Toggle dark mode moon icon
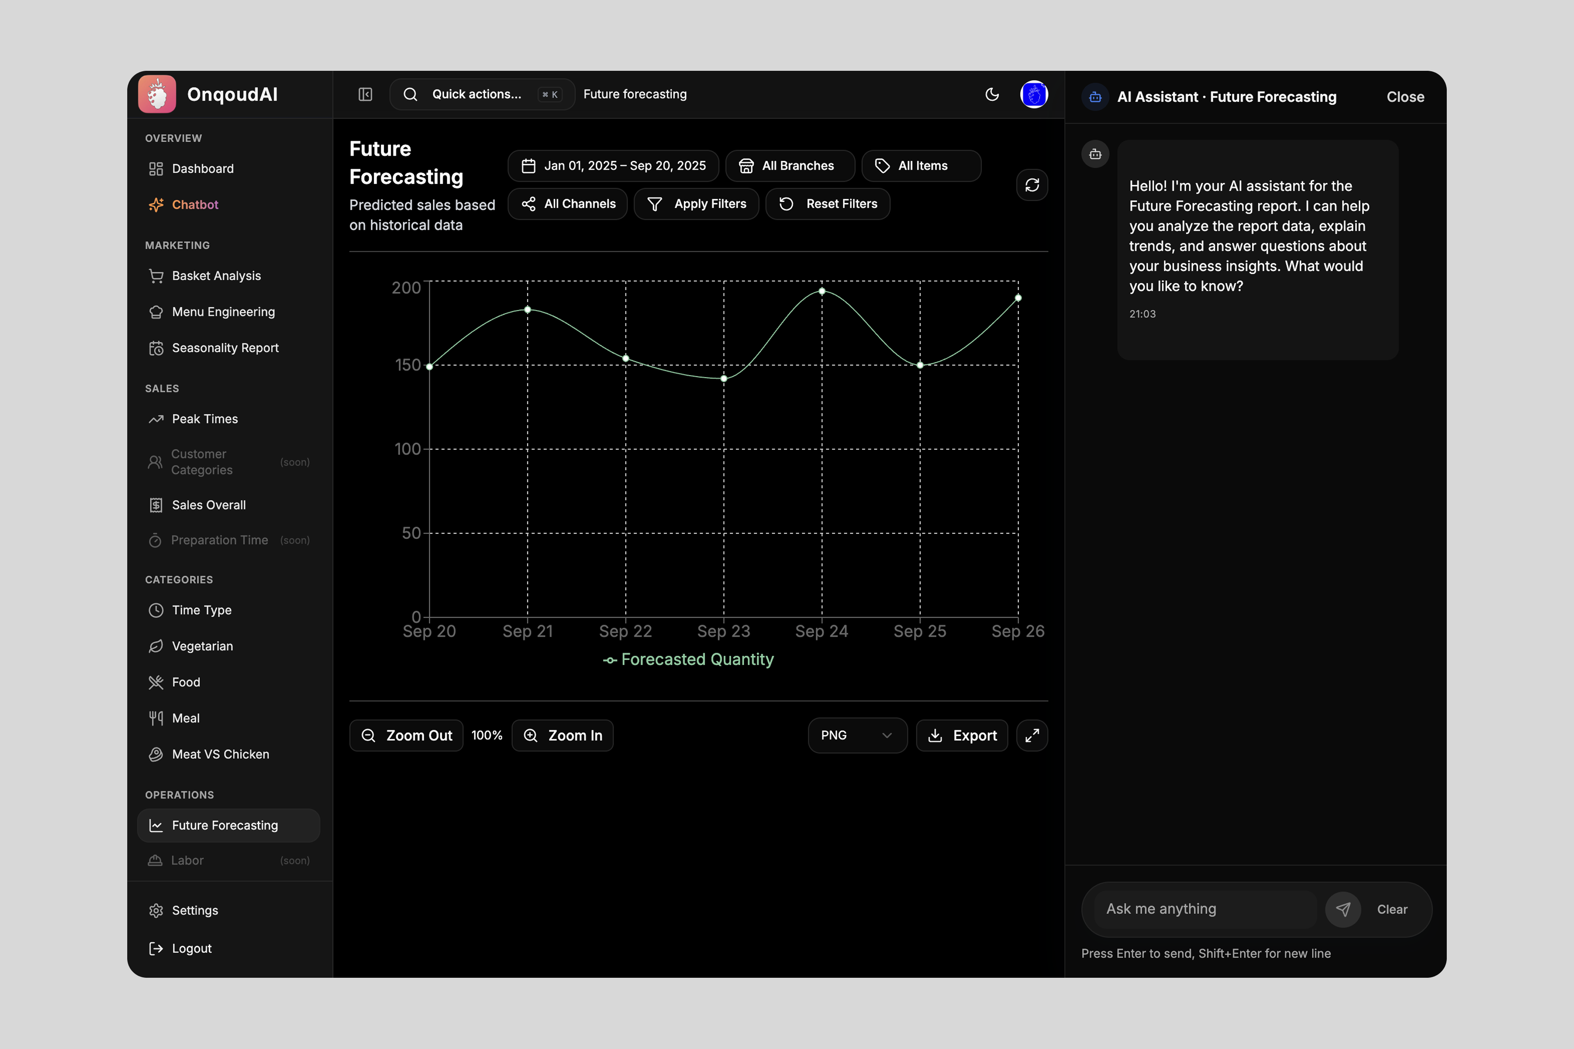This screenshot has width=1574, height=1049. tap(992, 94)
